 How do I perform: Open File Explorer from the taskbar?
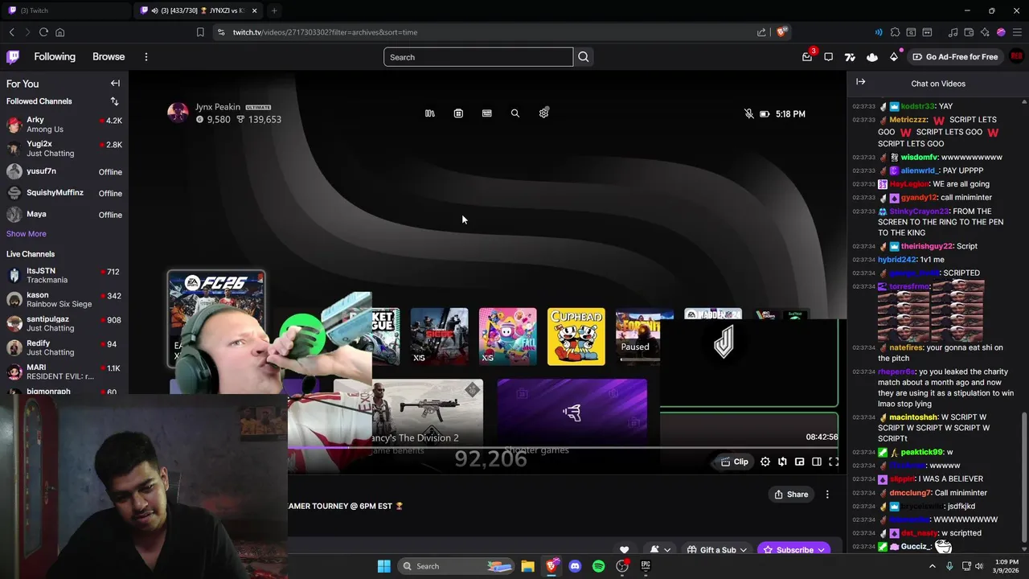[x=527, y=566]
